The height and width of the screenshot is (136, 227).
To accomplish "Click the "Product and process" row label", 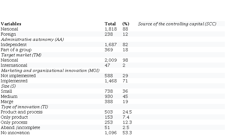I will point(22,112).
